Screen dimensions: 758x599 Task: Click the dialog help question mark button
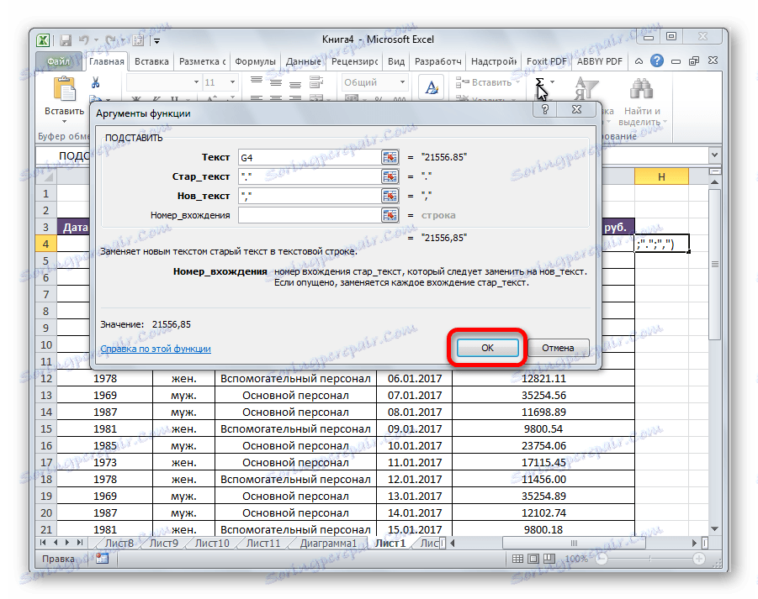(545, 109)
